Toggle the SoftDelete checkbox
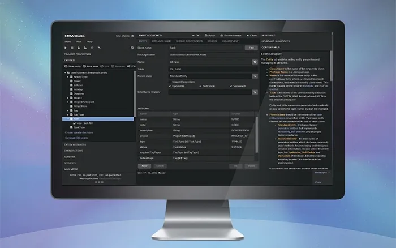The height and width of the screenshot is (248, 396). point(200,86)
